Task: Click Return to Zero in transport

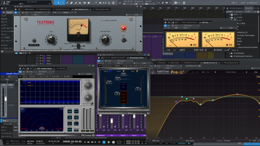Action: [99, 142]
